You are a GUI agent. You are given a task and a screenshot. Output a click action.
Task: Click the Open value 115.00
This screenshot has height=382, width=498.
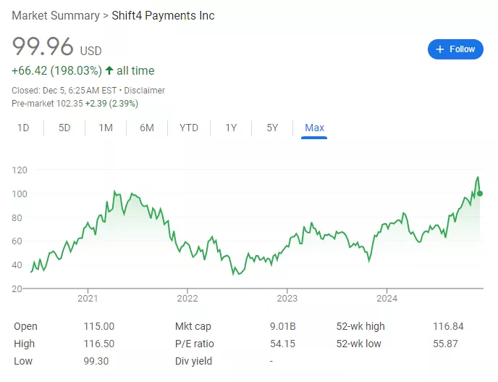pyautogui.click(x=98, y=326)
